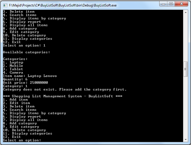191x145 pixels.
Task: Close the BuyListSoft.exe console window
Action: (x=182, y=4)
